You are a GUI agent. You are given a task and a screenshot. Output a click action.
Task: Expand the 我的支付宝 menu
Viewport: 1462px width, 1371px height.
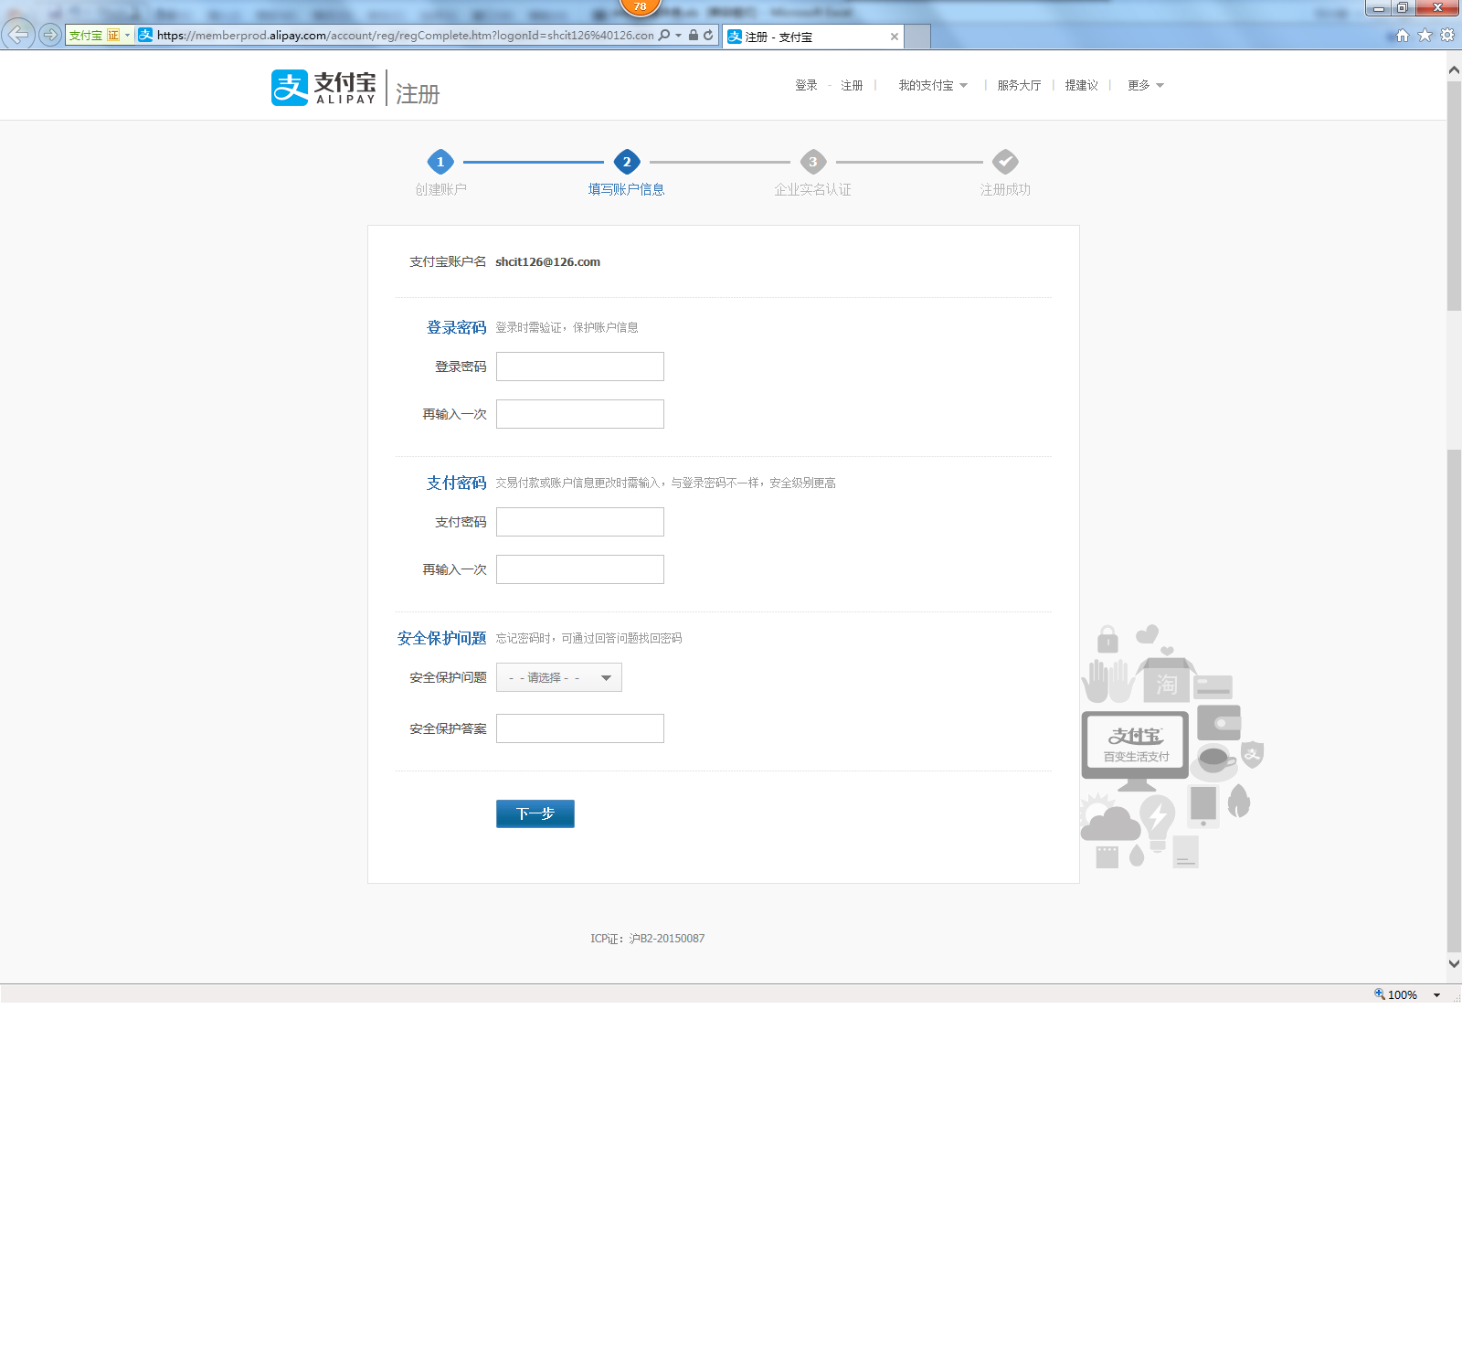click(x=932, y=85)
